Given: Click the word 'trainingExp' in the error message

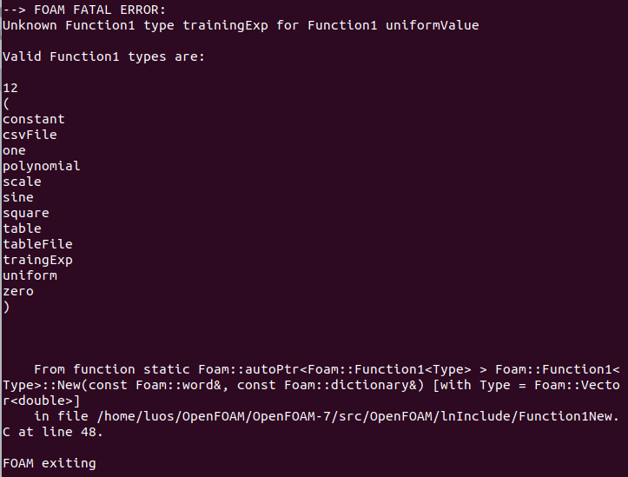Looking at the screenshot, I should [225, 25].
